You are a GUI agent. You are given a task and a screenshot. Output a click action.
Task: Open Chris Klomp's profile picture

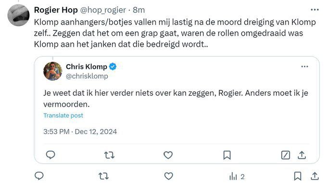point(52,71)
